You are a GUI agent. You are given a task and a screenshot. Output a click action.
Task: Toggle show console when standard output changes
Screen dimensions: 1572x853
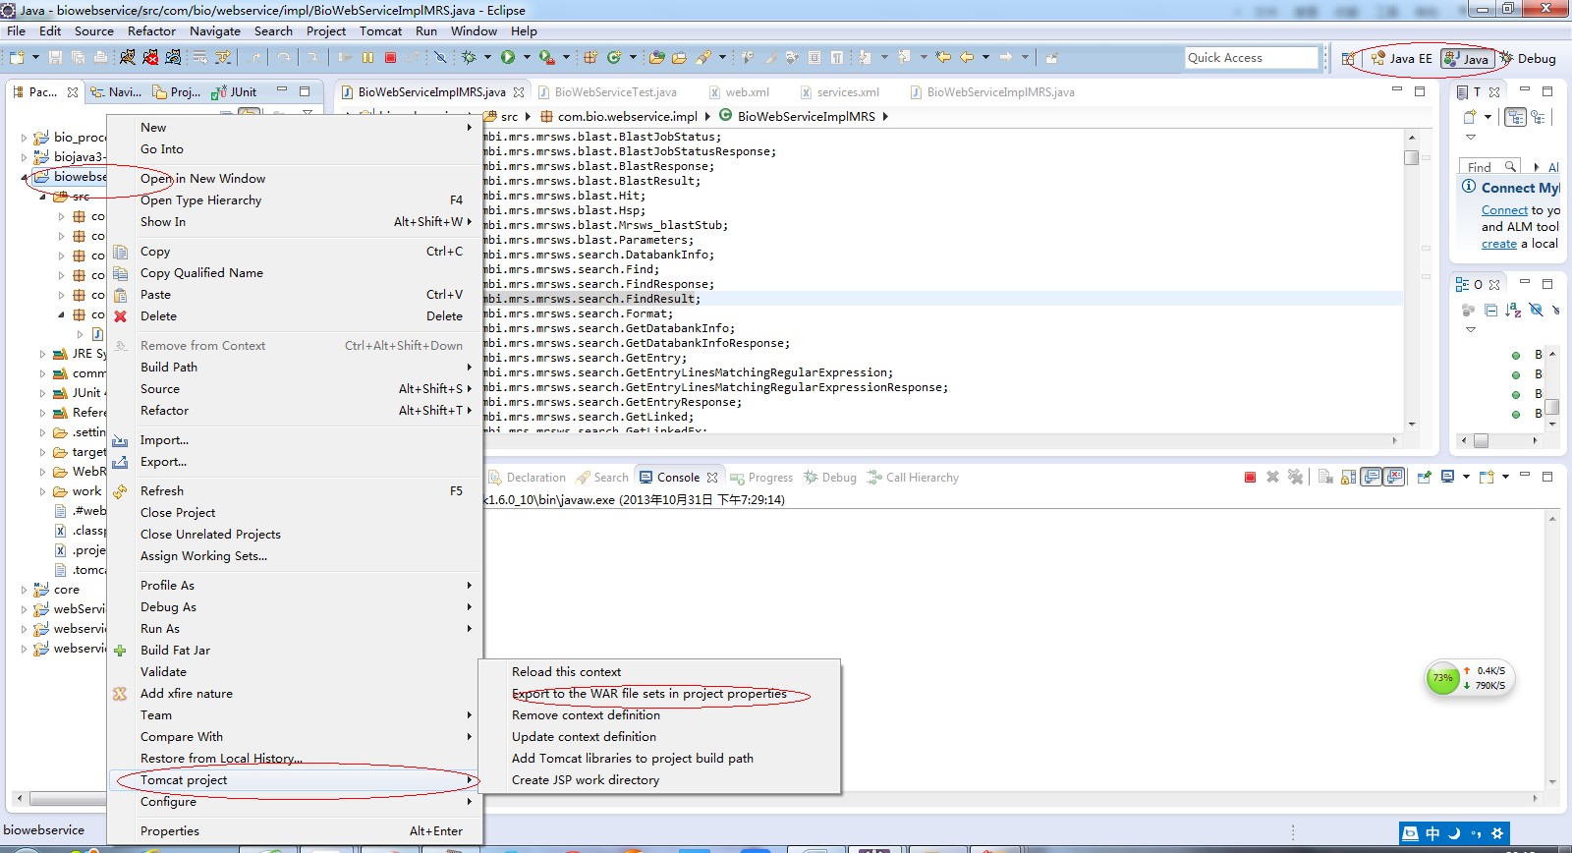[x=1372, y=478]
